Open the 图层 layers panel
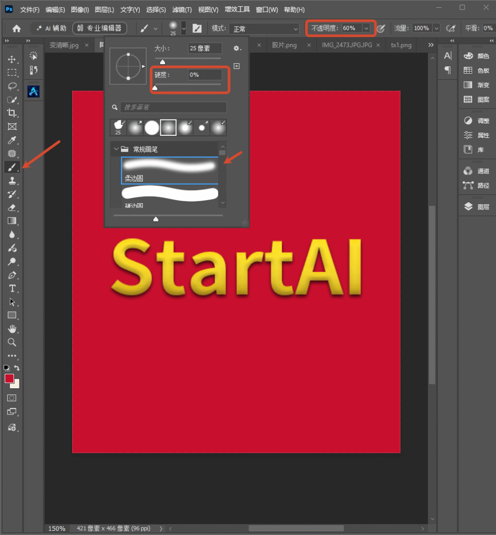496x535 pixels. [477, 207]
